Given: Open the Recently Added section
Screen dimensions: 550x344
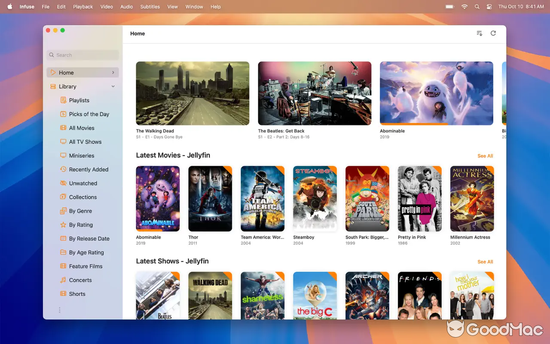Looking at the screenshot, I should (x=89, y=169).
